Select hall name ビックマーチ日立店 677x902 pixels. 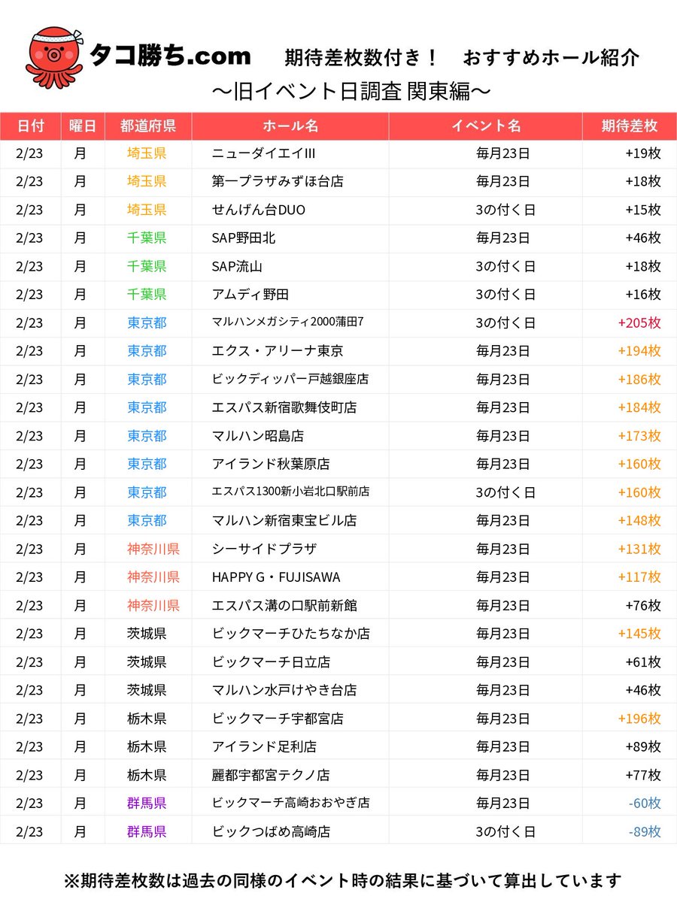point(271,662)
